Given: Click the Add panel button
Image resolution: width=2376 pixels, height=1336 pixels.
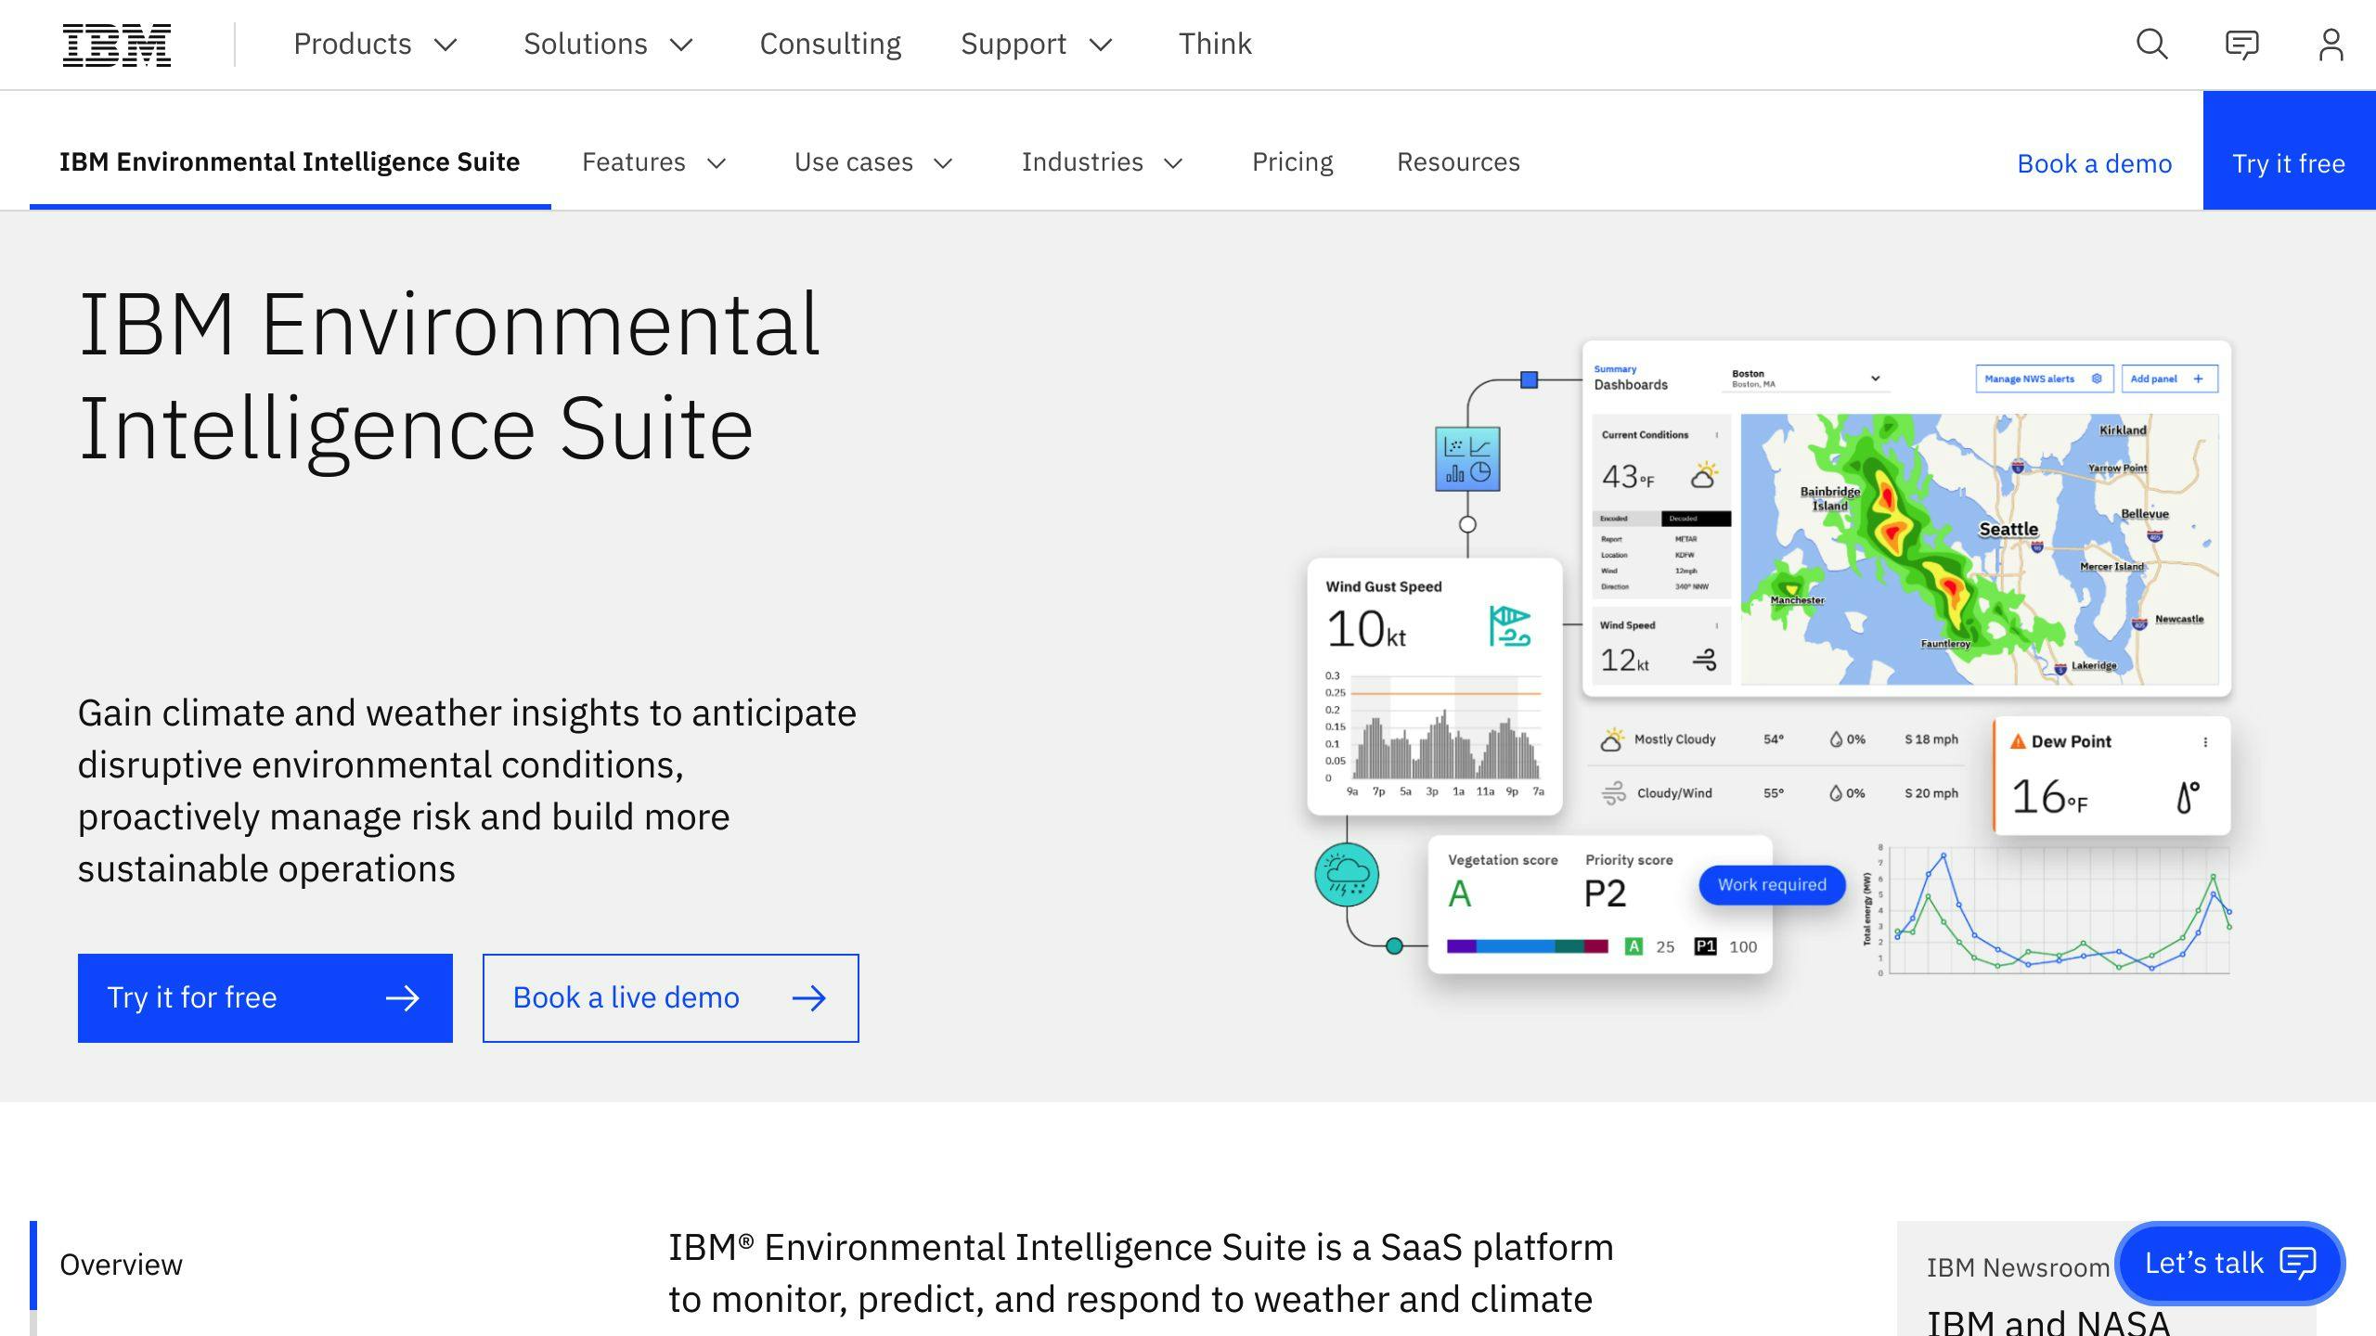Looking at the screenshot, I should (2169, 379).
